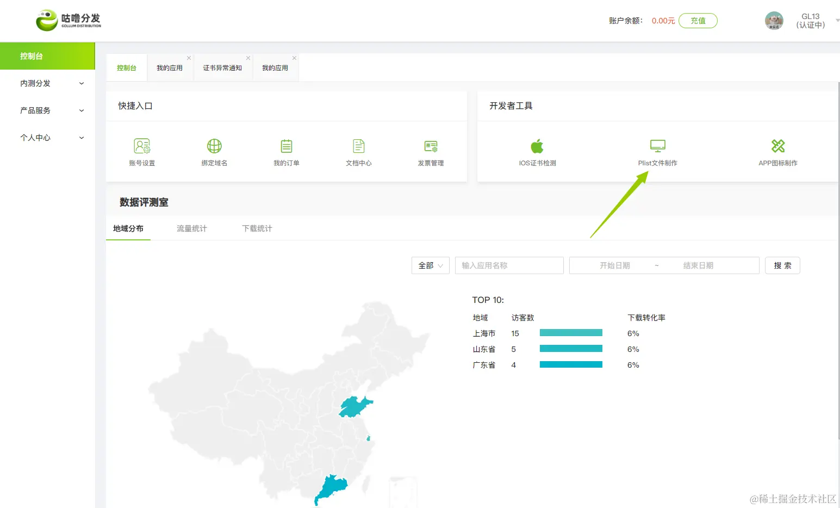Open the 账号设置 (account settings) icon

[142, 152]
